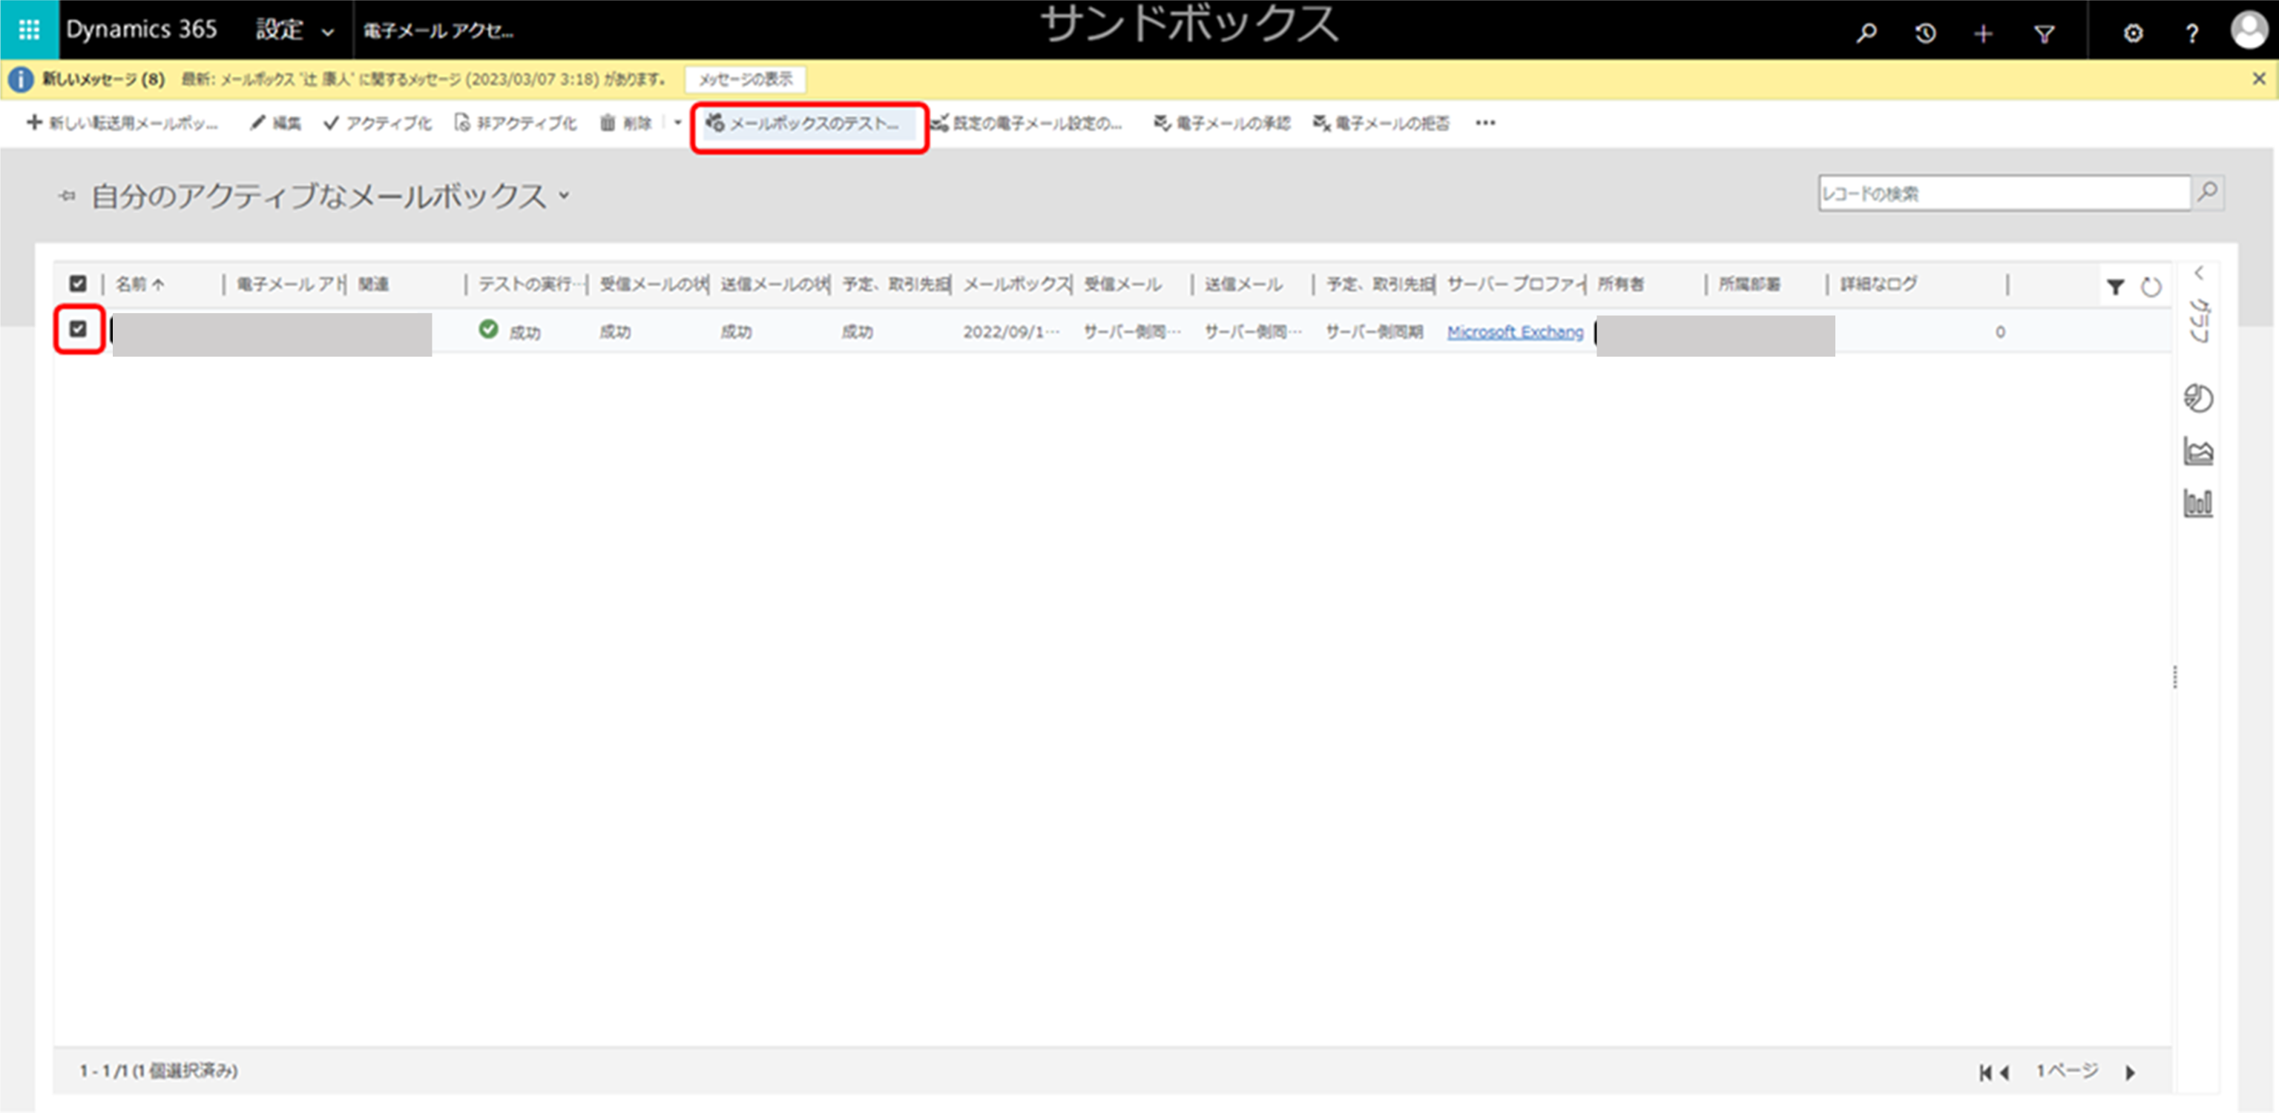Click the plus quick create icon

(x=1984, y=33)
